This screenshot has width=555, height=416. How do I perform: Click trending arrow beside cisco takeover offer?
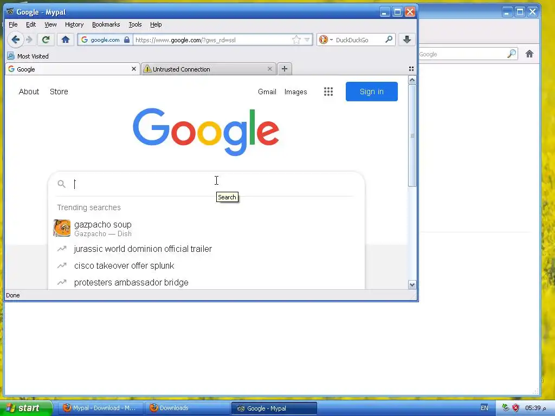click(x=62, y=265)
